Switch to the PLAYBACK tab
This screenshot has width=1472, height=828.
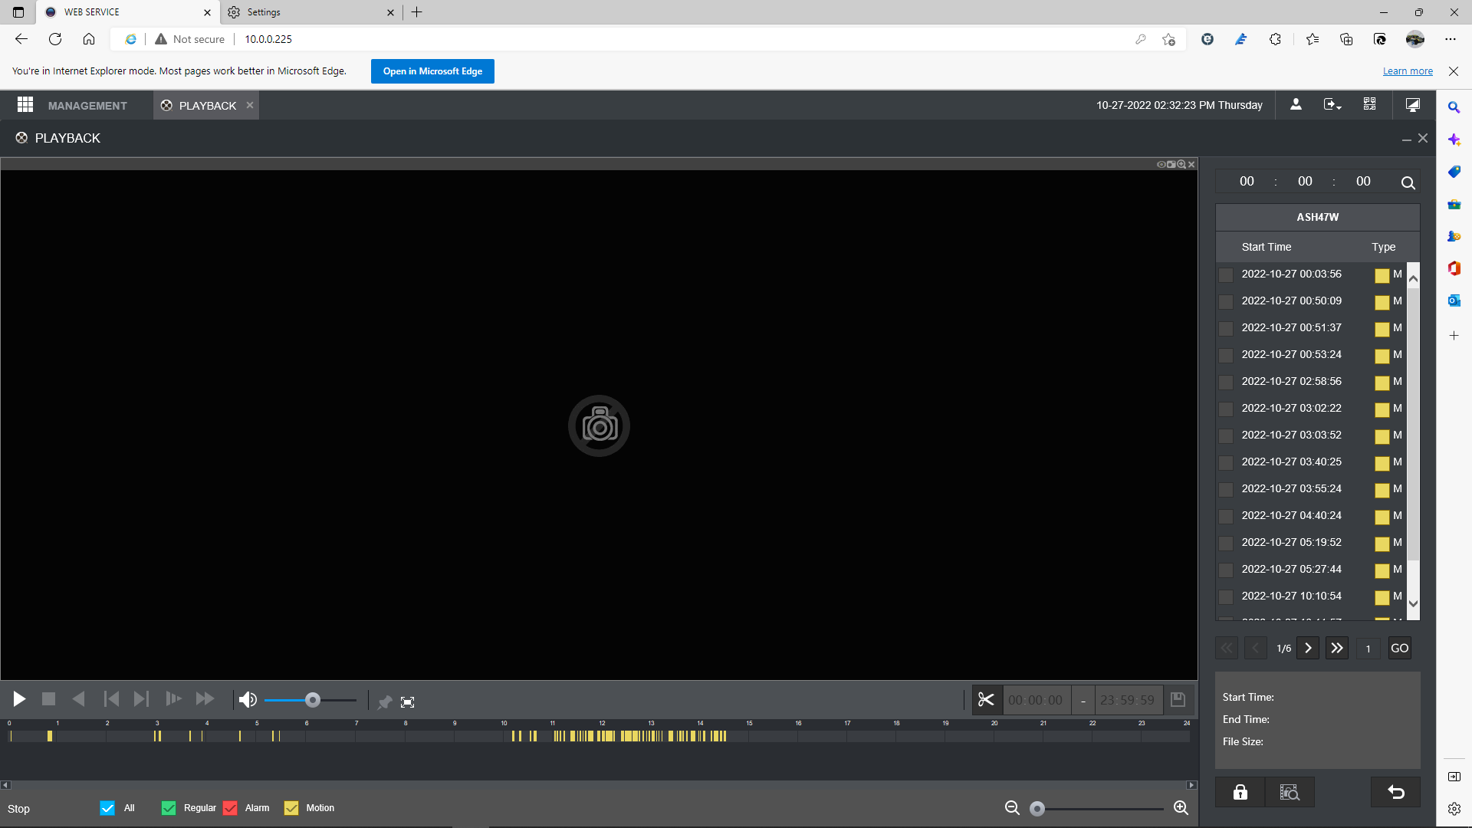[207, 106]
